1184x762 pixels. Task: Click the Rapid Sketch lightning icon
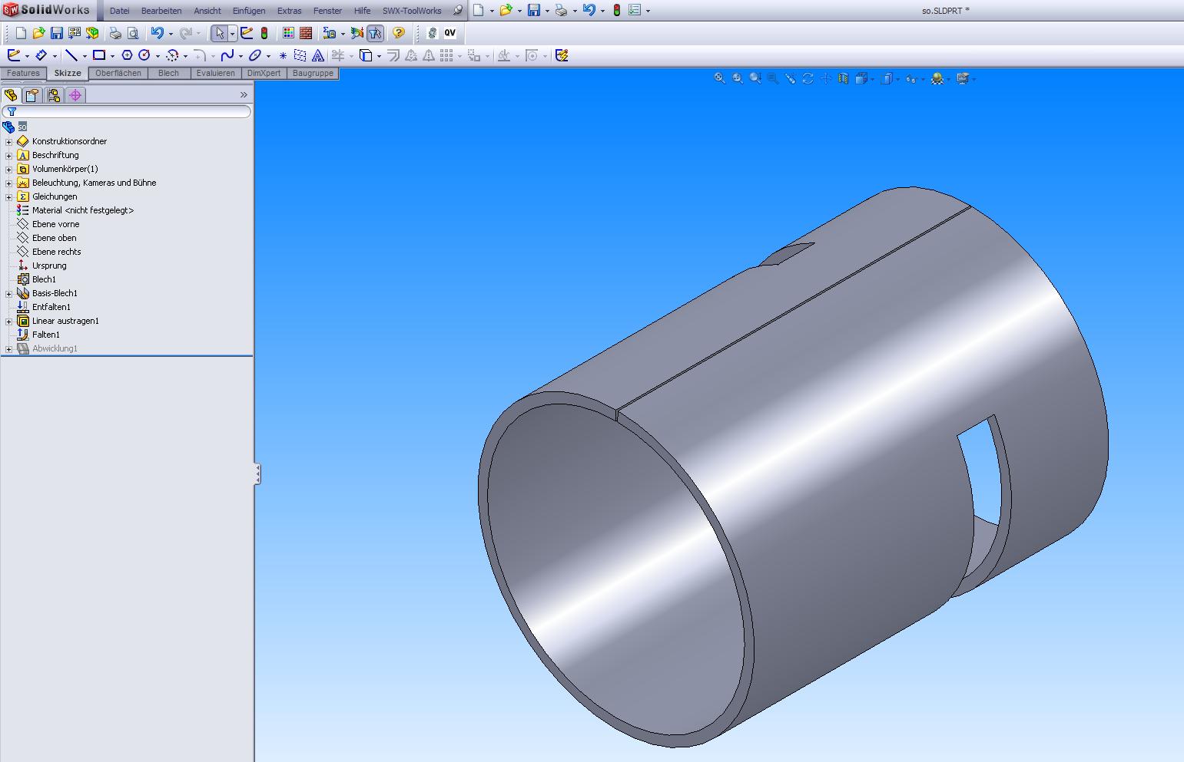562,55
